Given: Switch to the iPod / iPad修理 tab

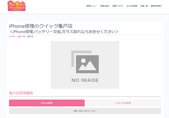Looking at the screenshot, I should pos(123,103).
